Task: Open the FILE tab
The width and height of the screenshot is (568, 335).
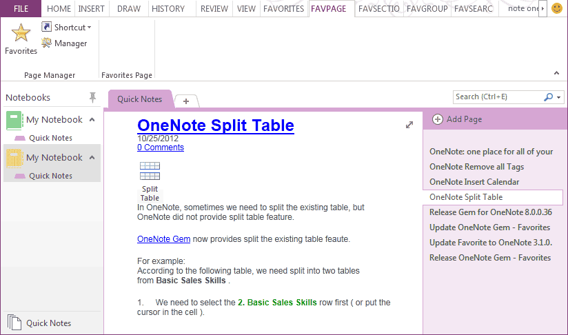Action: point(21,8)
